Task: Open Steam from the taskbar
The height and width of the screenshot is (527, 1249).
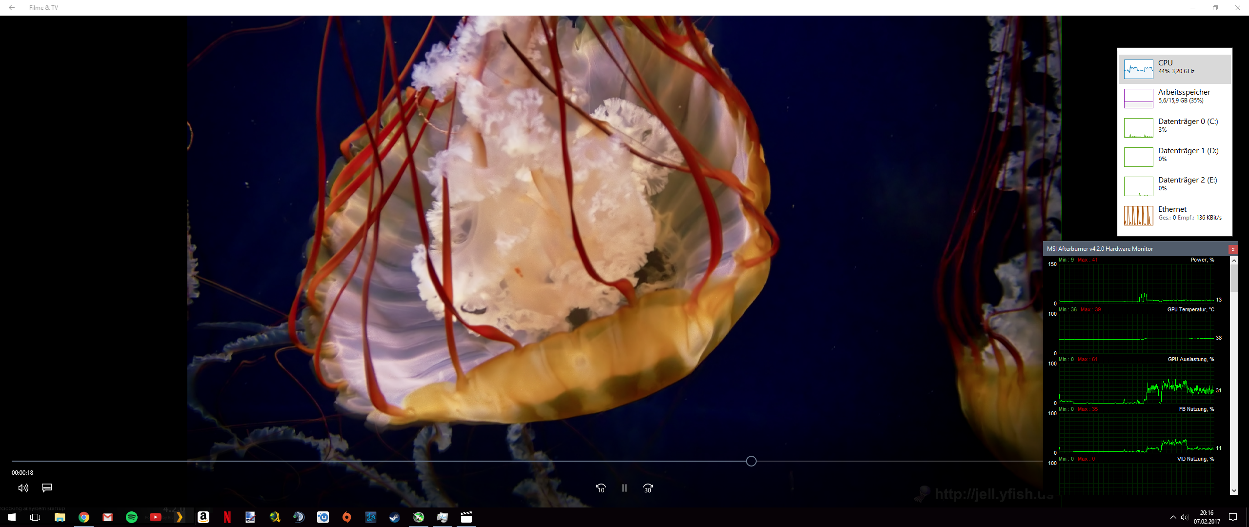Action: 394,517
